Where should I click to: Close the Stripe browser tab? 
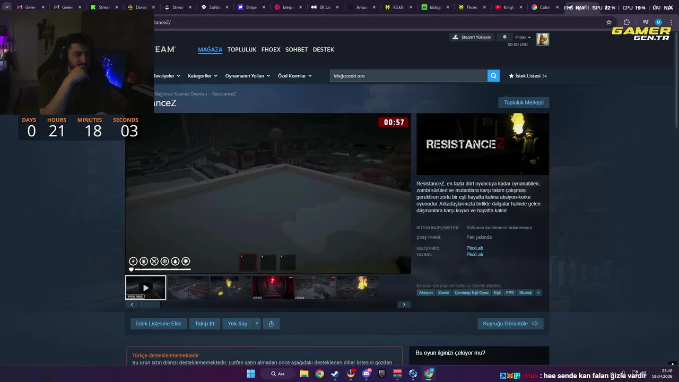pos(263,7)
